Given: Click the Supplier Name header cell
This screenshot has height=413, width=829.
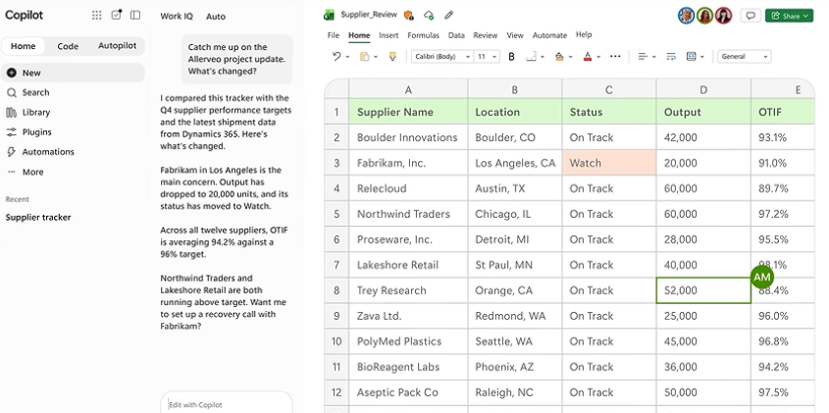Looking at the screenshot, I should click(408, 112).
